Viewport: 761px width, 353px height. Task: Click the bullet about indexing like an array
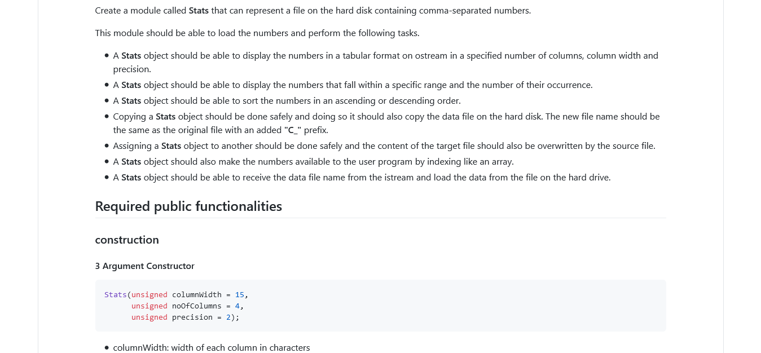point(314,162)
